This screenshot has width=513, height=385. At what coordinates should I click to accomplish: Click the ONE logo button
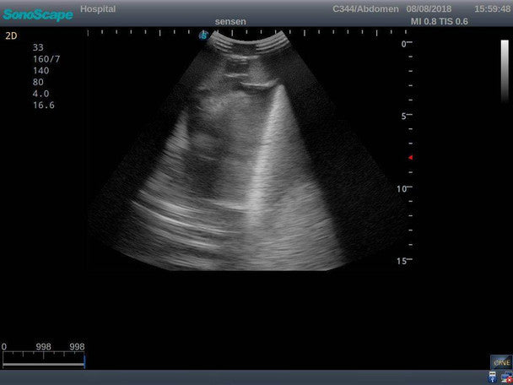pyautogui.click(x=501, y=362)
